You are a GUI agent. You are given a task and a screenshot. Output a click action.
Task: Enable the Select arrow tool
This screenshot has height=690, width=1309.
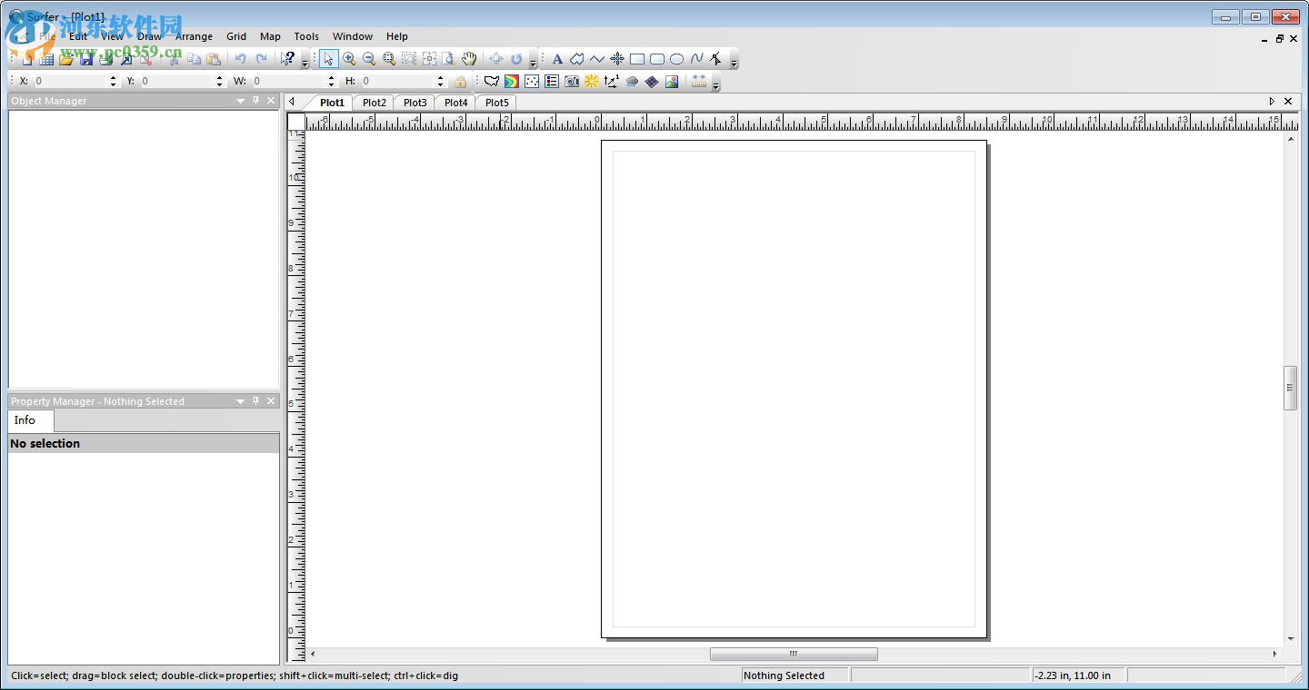point(328,59)
